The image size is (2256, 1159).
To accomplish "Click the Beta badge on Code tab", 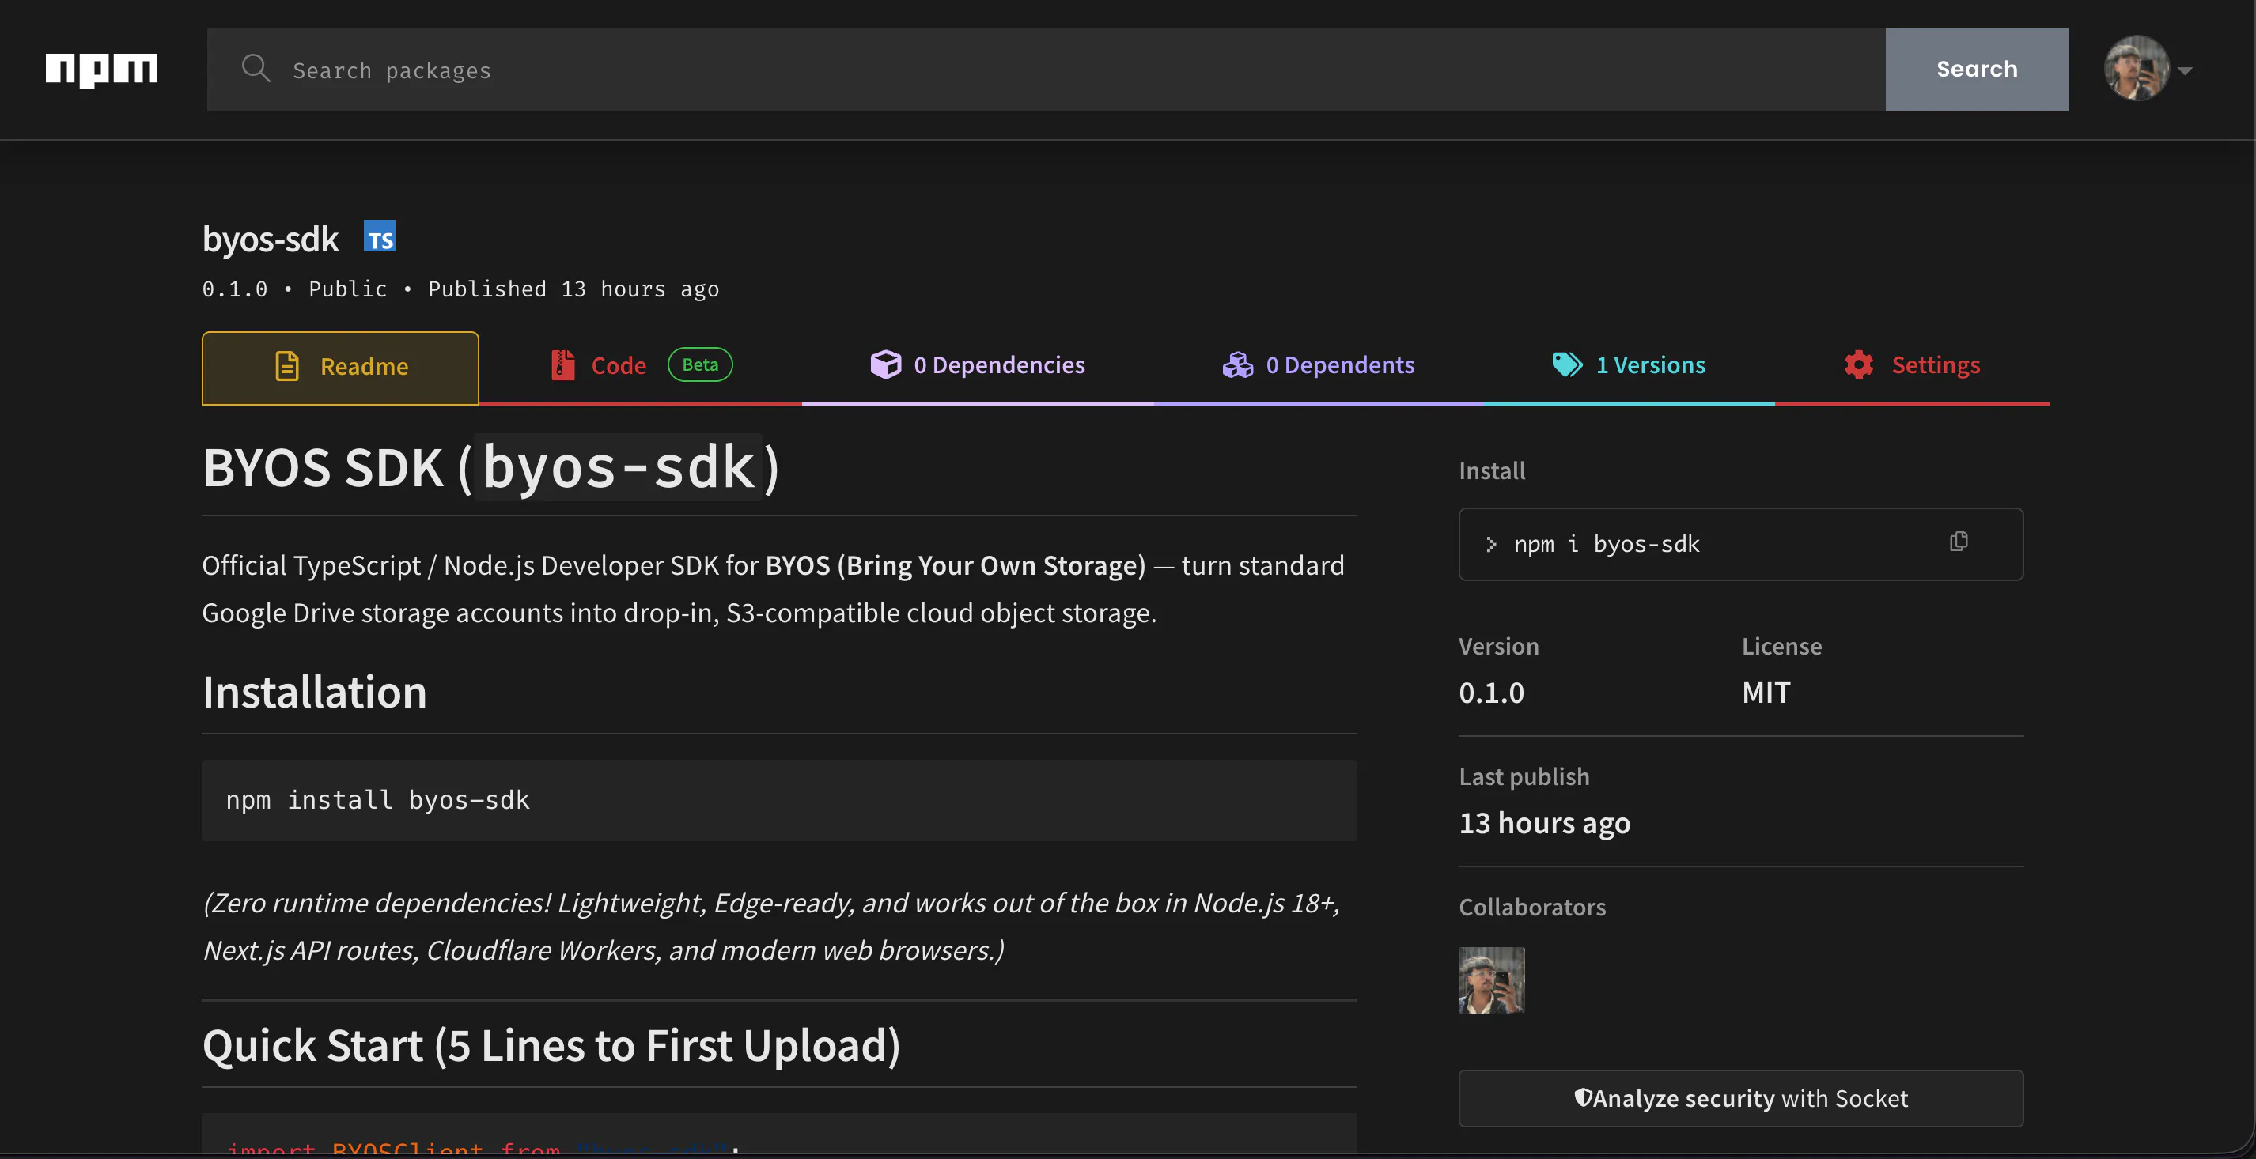I will tap(700, 364).
